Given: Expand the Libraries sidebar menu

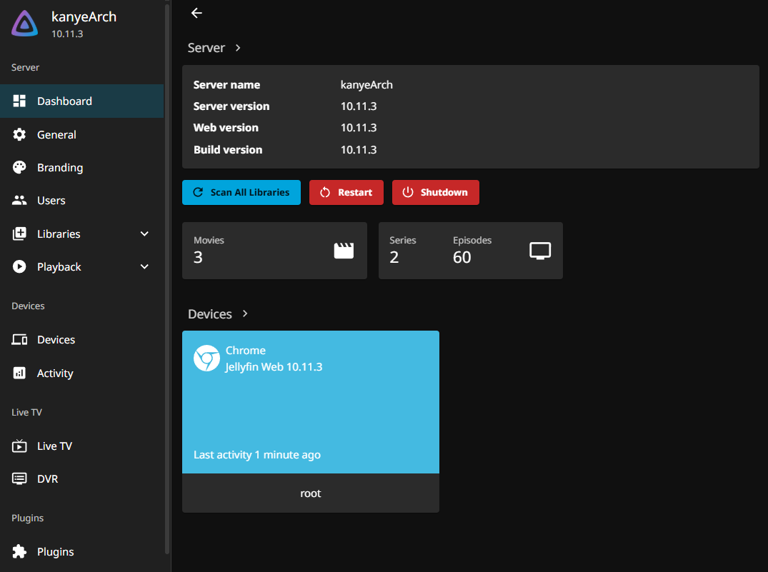Looking at the screenshot, I should [x=144, y=234].
